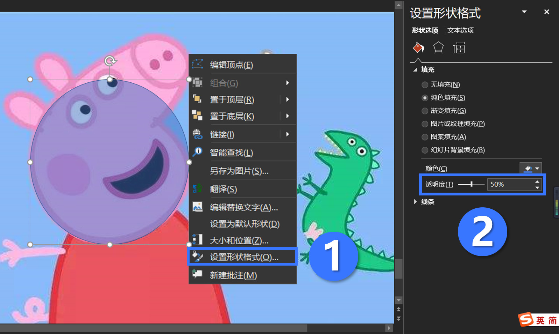Expand the 链接 submenu arrow

[288, 134]
